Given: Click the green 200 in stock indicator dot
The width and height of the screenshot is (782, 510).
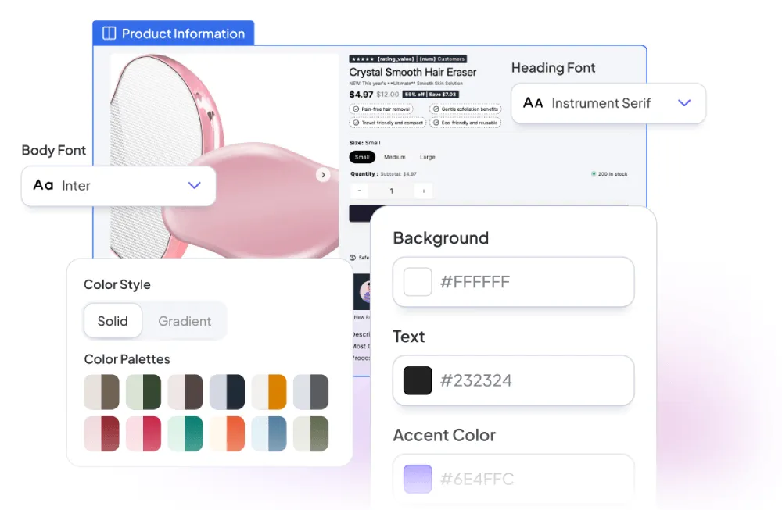Looking at the screenshot, I should [x=594, y=173].
